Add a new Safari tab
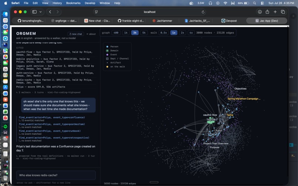The width and height of the screenshot is (298, 186). pyautogui.click(x=275, y=12)
